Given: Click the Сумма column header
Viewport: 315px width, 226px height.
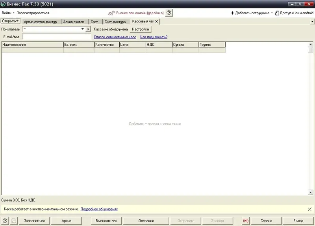Looking at the screenshot, I should click(185, 45).
